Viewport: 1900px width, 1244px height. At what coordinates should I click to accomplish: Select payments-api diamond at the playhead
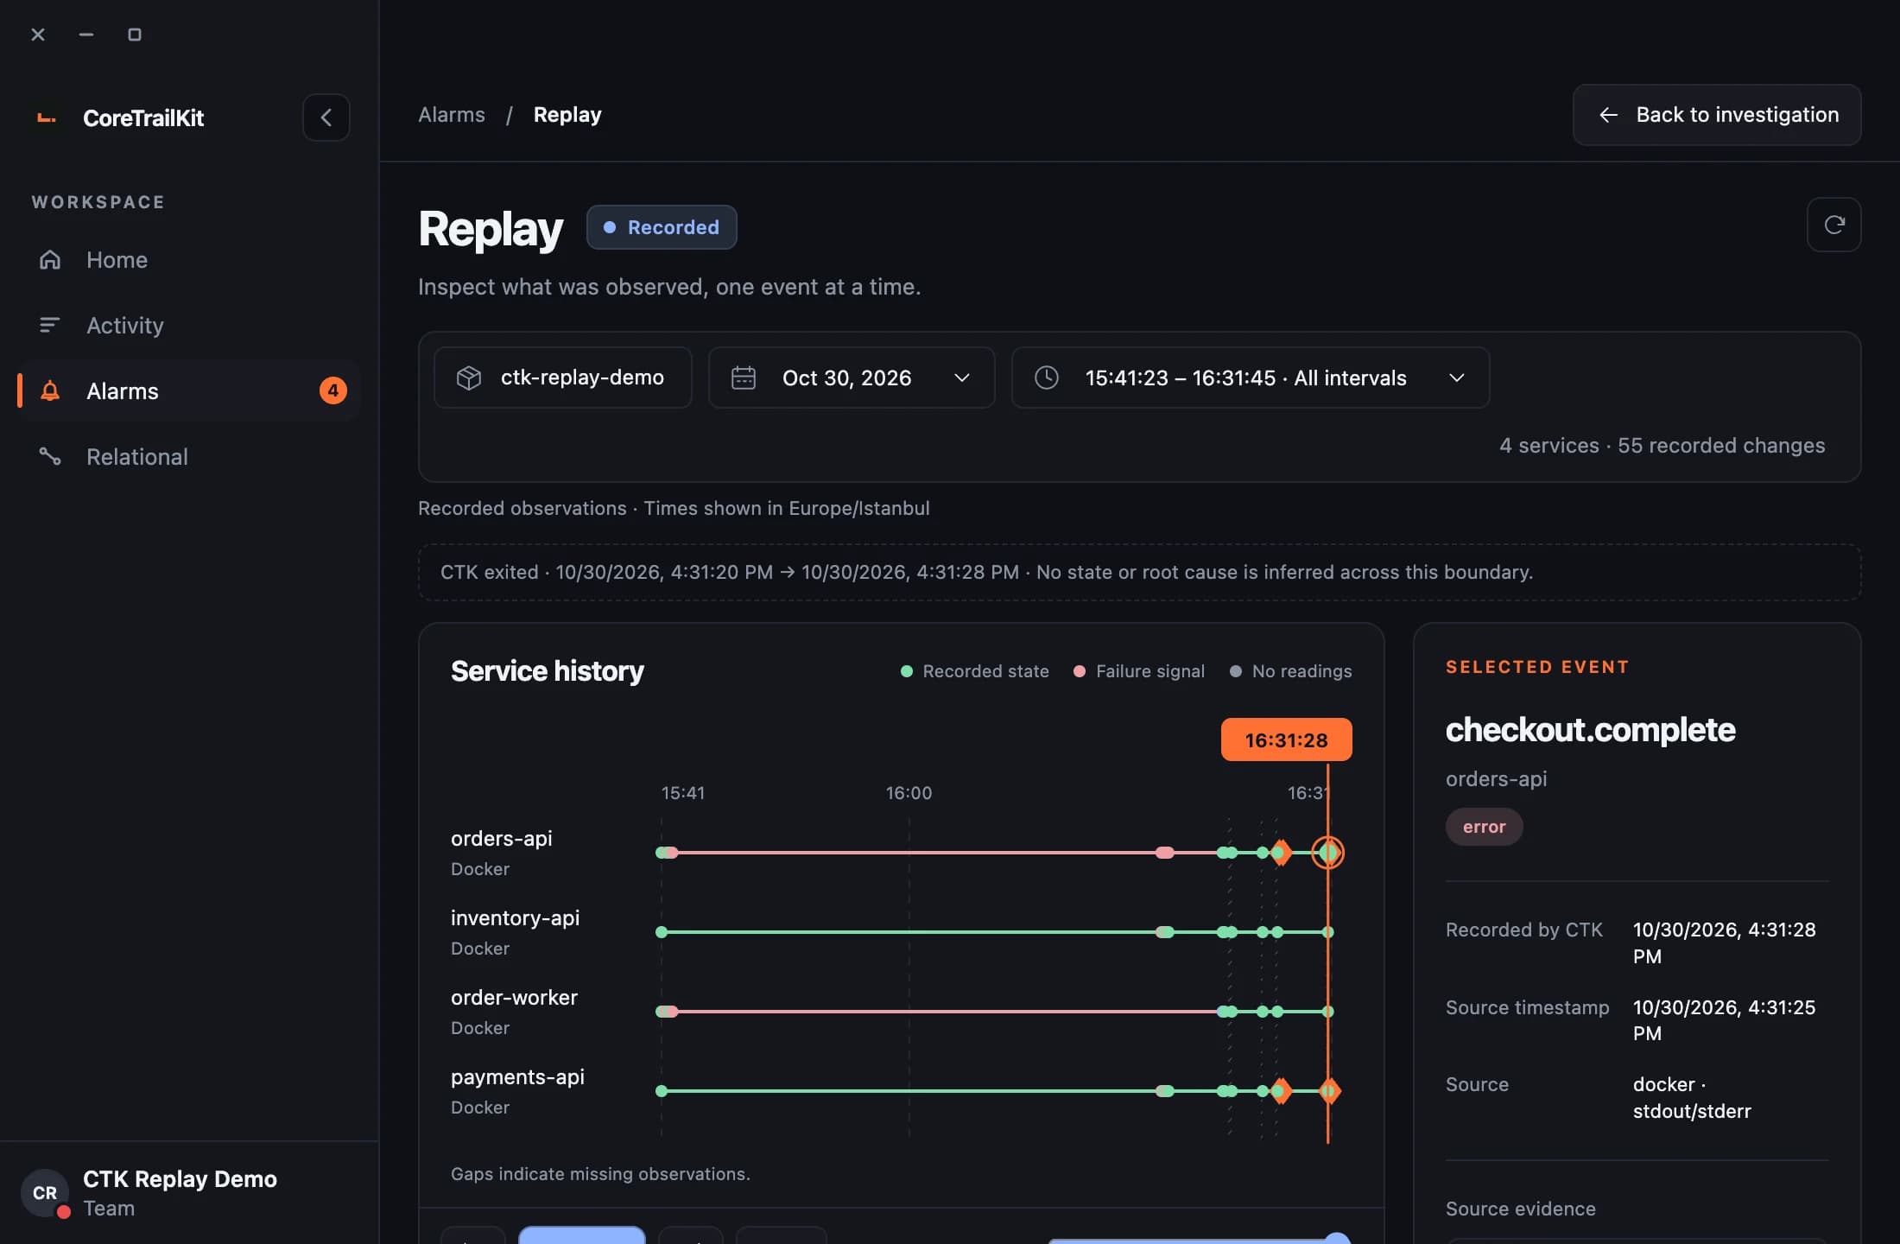click(1329, 1091)
